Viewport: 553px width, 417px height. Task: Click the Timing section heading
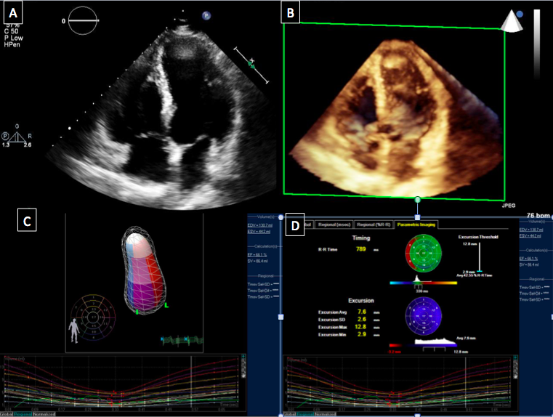pos(360,238)
